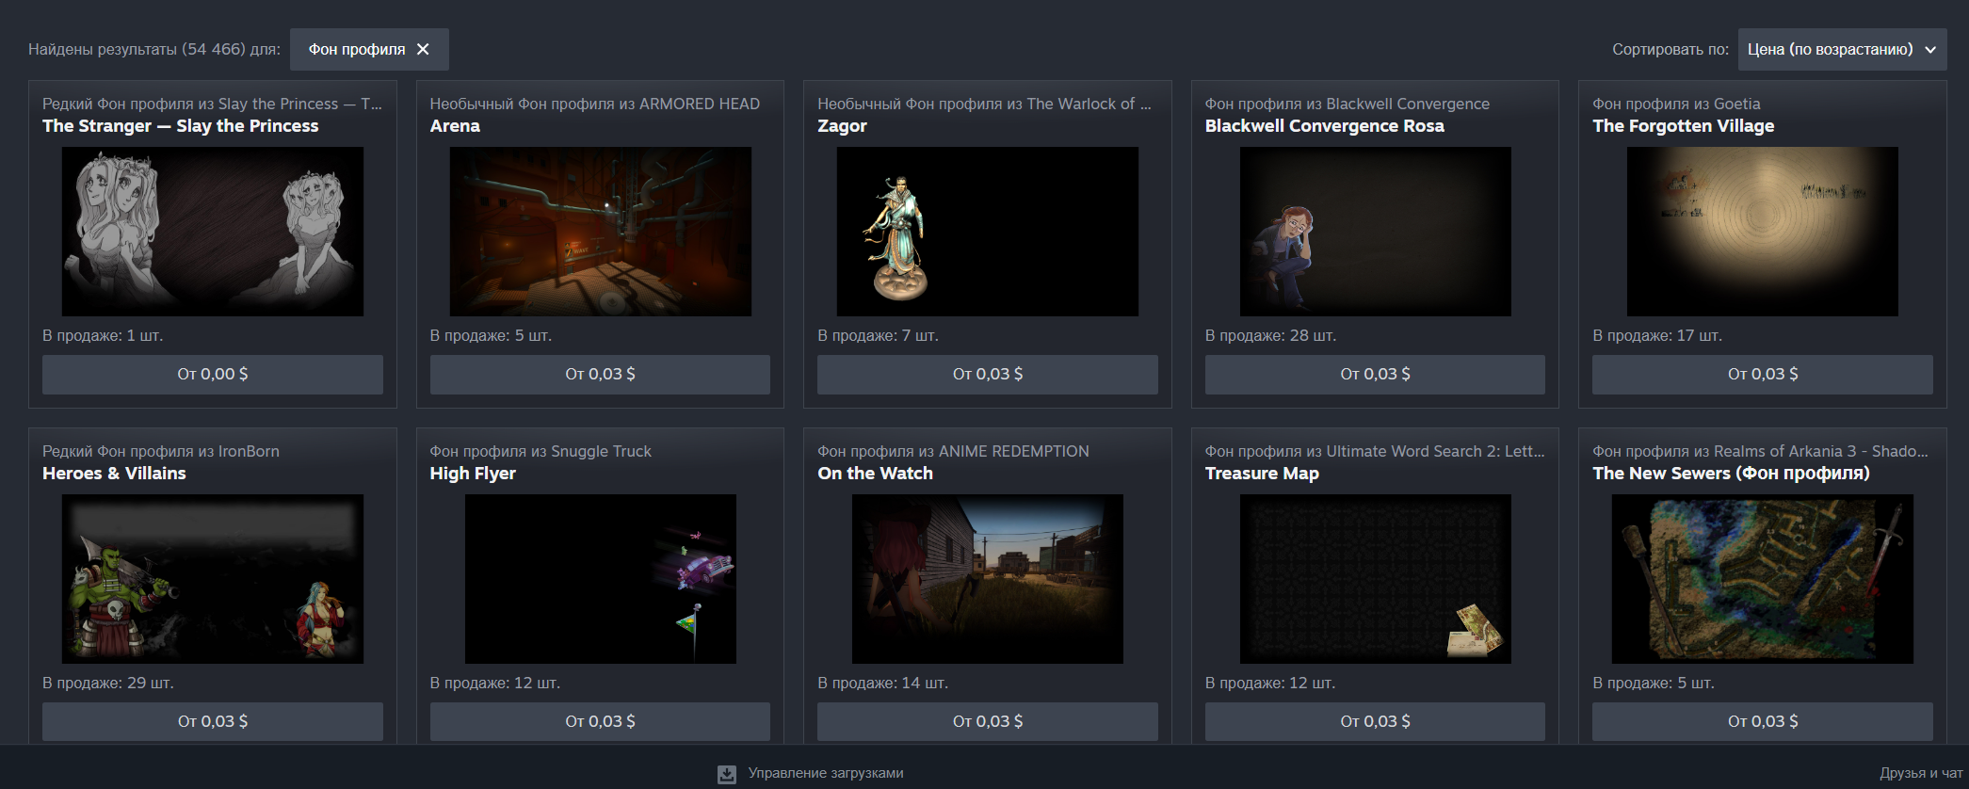Open Treasure Map background thumbnail
1969x789 pixels.
(x=1375, y=579)
